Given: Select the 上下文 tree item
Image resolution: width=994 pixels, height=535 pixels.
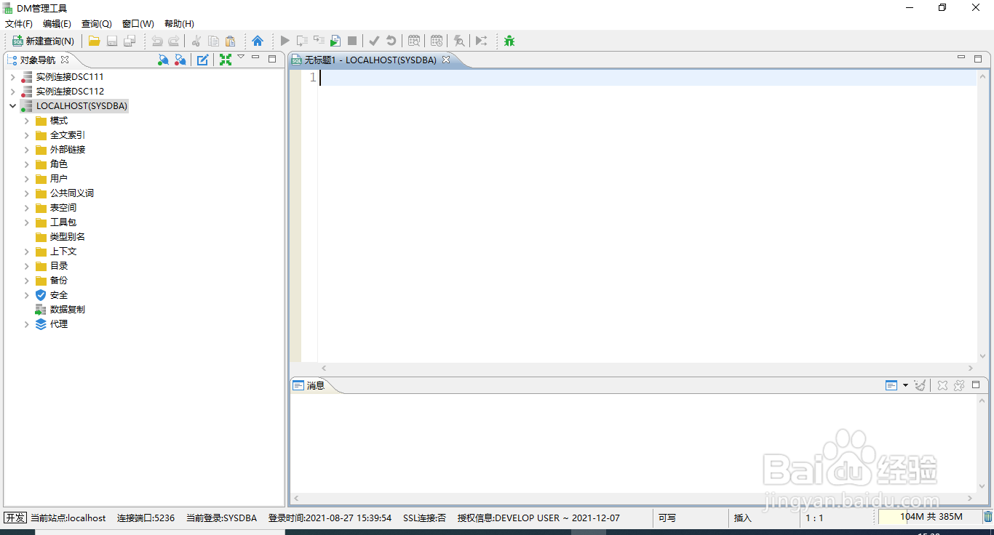Looking at the screenshot, I should pyautogui.click(x=63, y=251).
